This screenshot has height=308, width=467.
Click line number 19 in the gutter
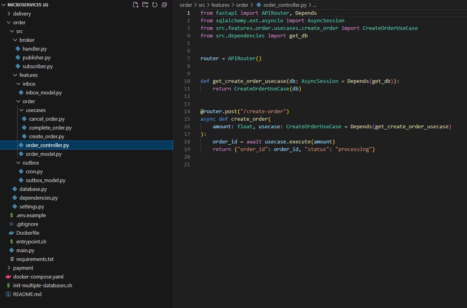coord(187,149)
